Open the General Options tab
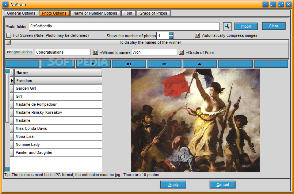294x194 pixels. pyautogui.click(x=21, y=13)
